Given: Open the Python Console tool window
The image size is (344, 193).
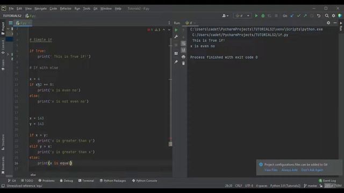Looking at the screenshot, I should 145,181.
